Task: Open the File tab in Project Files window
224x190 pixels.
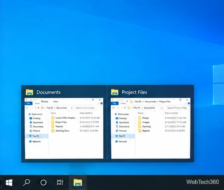Action: 115,103
